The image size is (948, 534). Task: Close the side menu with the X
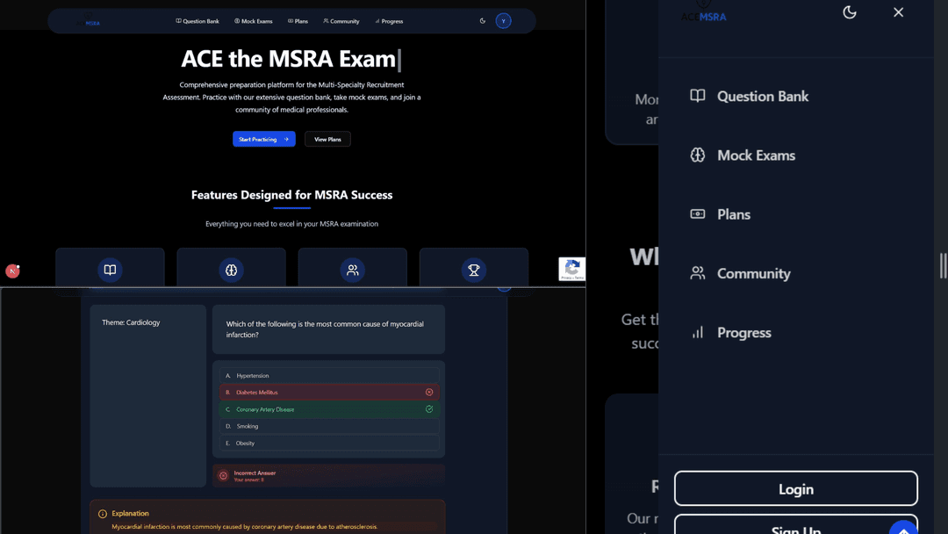point(898,12)
